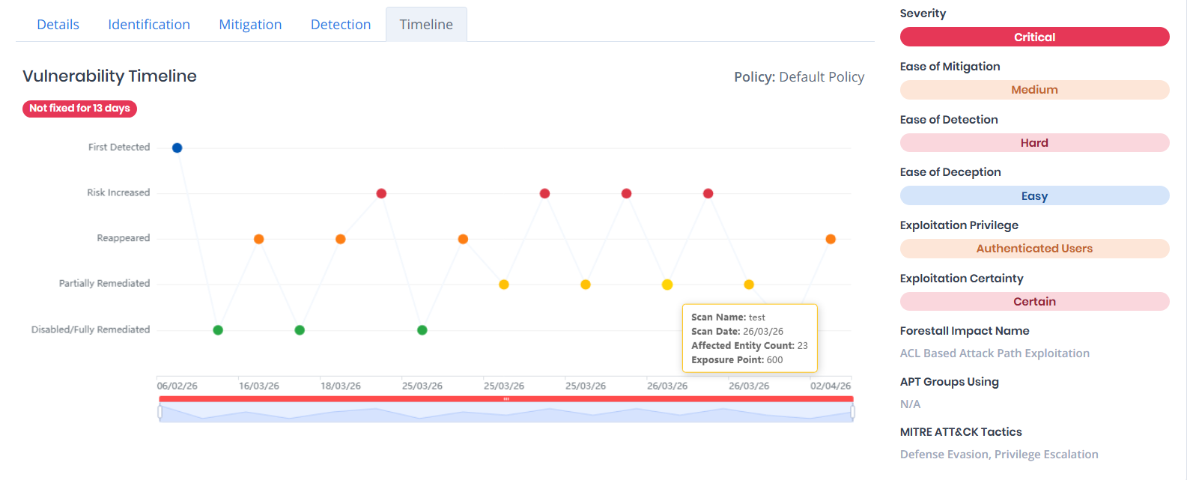Switch to the Identification tab
Image resolution: width=1187 pixels, height=480 pixels.
149,25
